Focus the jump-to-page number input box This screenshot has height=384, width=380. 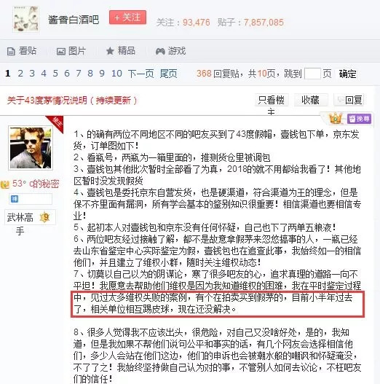312,74
